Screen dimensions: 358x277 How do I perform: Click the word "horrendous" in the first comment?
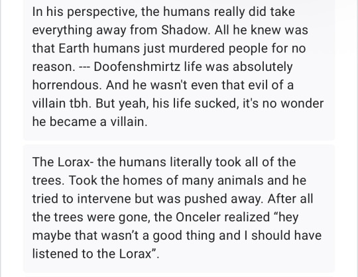click(x=66, y=85)
